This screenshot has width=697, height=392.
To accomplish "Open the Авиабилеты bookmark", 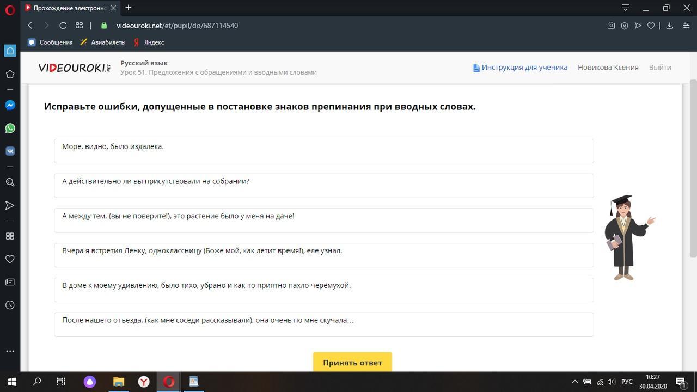I will [x=102, y=42].
